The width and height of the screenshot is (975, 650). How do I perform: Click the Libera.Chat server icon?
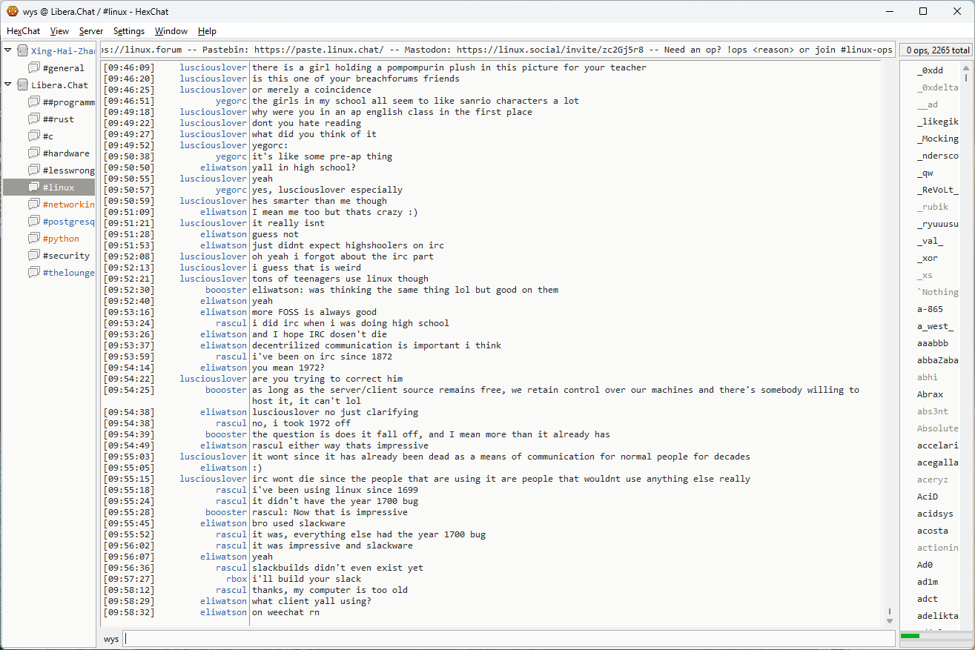click(x=22, y=85)
